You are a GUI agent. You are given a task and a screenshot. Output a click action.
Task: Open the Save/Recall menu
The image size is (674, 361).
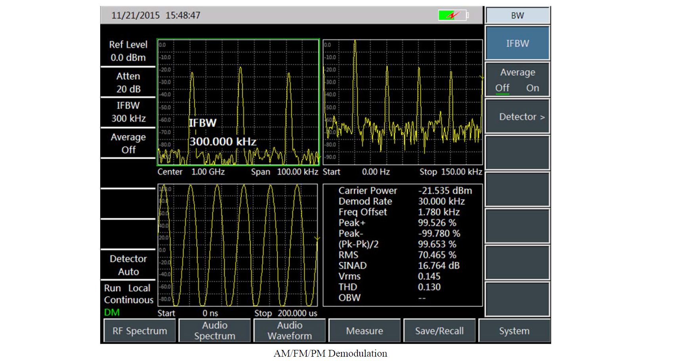click(439, 331)
